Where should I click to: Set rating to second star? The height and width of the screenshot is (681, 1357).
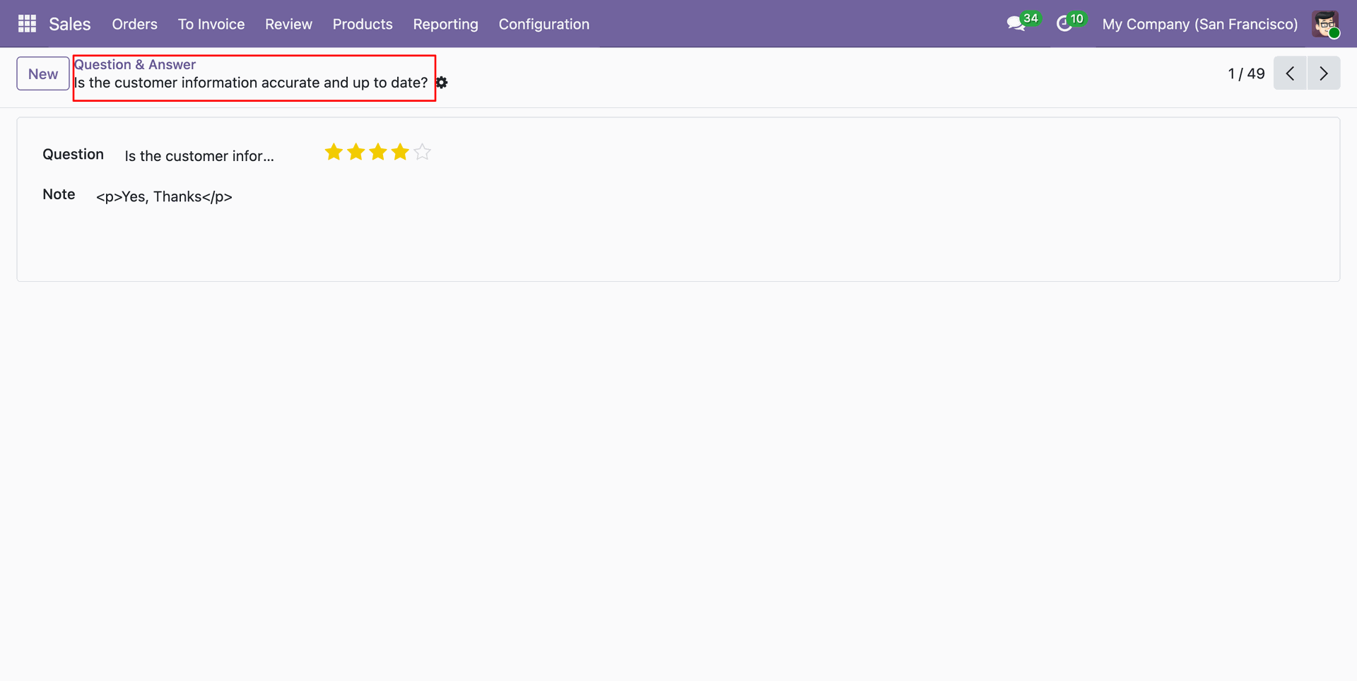tap(356, 152)
